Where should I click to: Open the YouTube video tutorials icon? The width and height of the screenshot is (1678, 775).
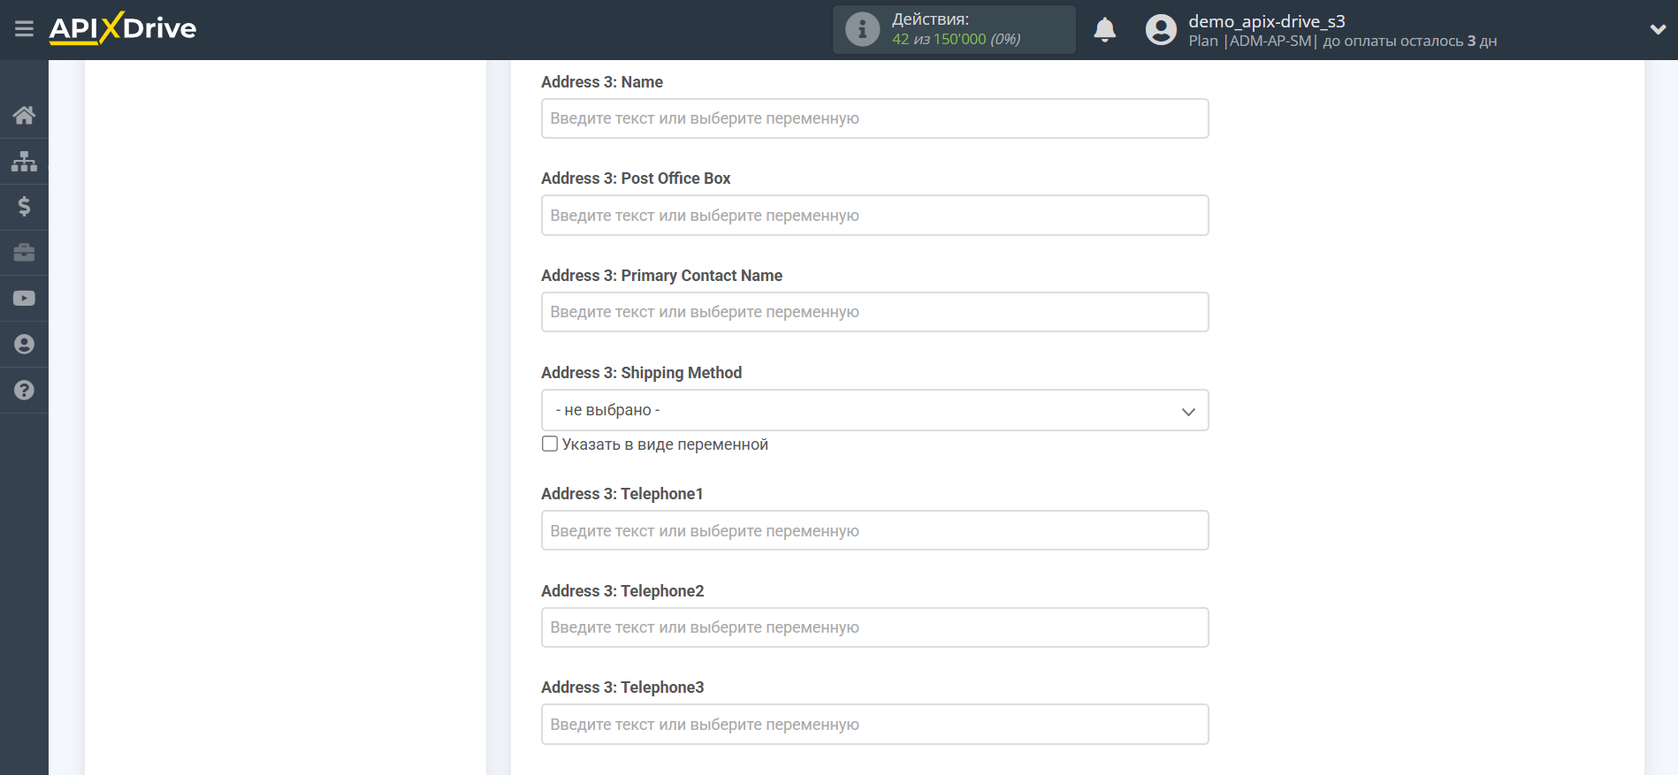click(24, 299)
